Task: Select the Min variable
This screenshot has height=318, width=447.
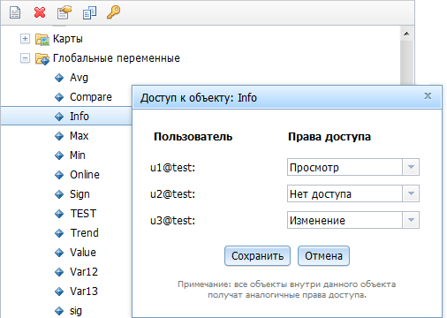Action: coord(78,155)
